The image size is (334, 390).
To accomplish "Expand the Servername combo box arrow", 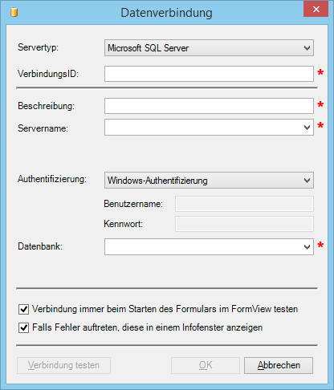I will [307, 128].
